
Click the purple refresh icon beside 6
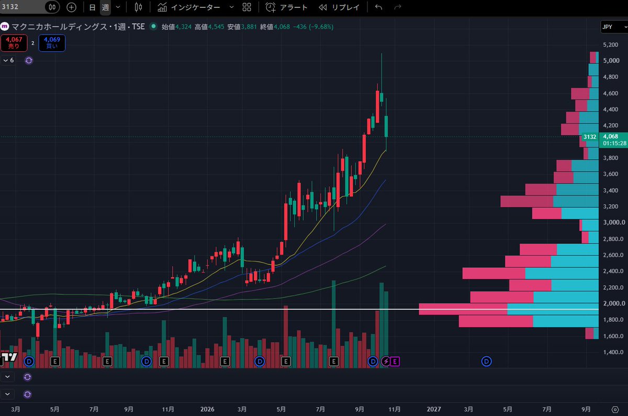[x=29, y=60]
